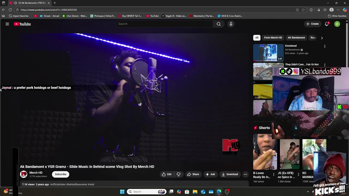Open the tab actions menu icon
Screen dimensions: 349x196
(4, 3)
